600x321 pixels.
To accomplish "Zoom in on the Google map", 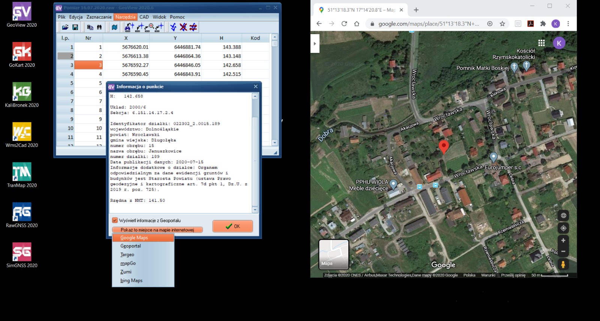I will click(x=563, y=240).
